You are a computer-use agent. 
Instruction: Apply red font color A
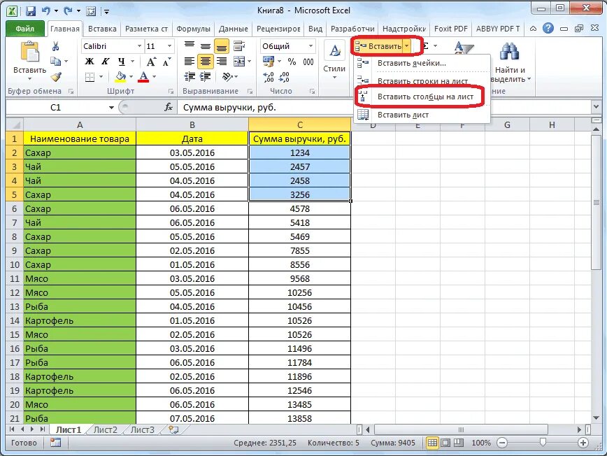point(143,77)
